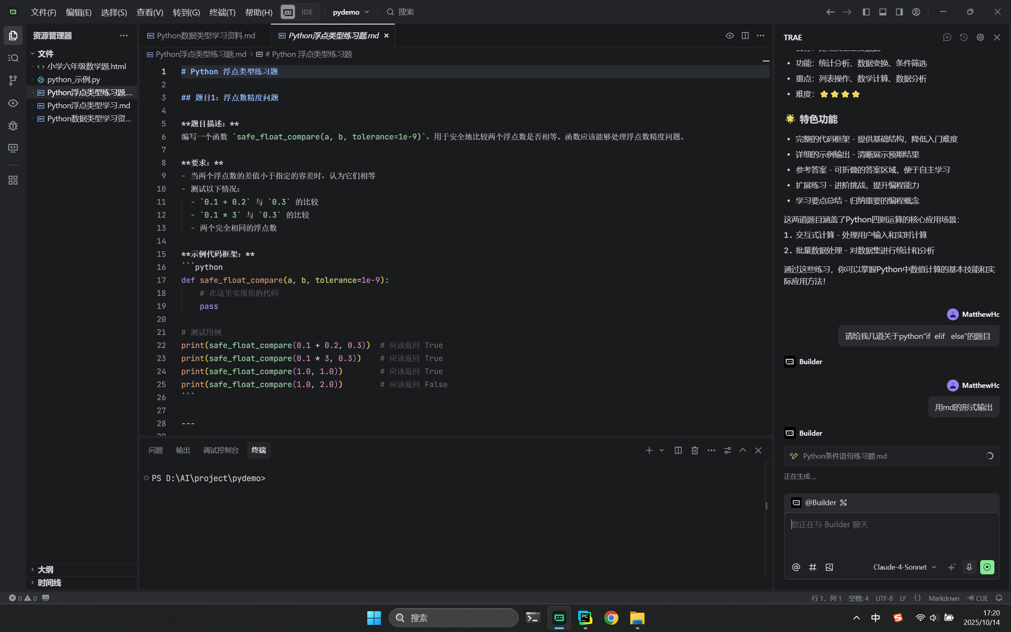Screen dimensions: 1011x632
Task: Click the 空格: 4 indentation setting
Action: (859, 598)
